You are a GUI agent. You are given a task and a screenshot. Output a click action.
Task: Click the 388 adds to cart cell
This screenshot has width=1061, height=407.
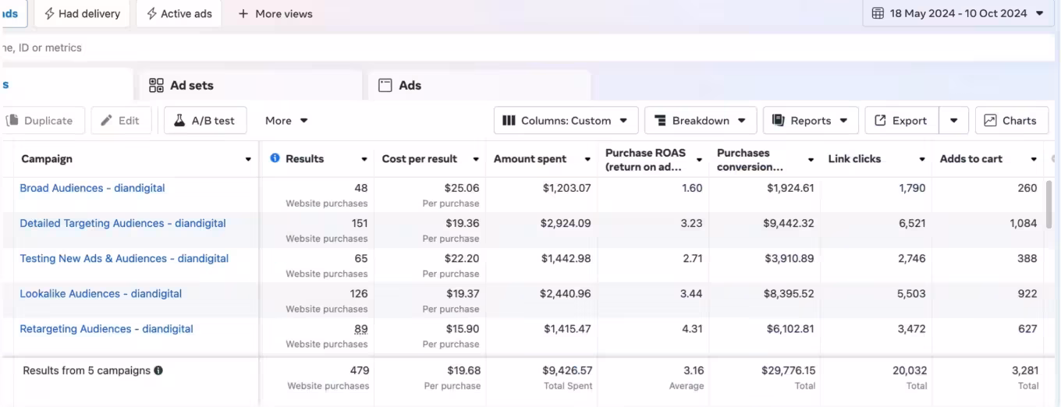[1027, 258]
